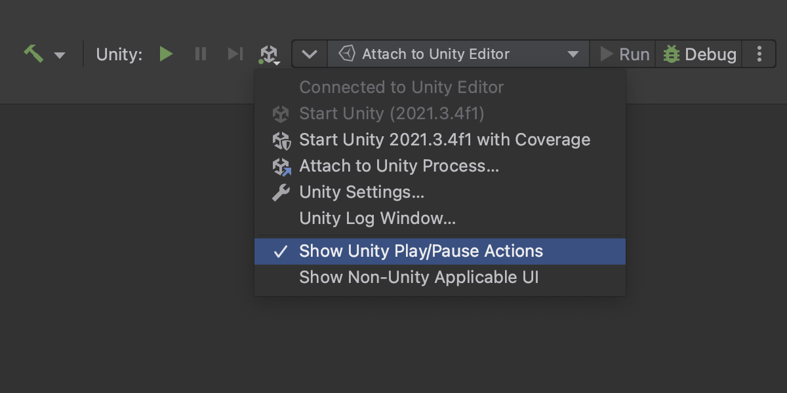Click the Start Unity with Coverage shield icon
This screenshot has height=393, width=787.
(x=281, y=140)
